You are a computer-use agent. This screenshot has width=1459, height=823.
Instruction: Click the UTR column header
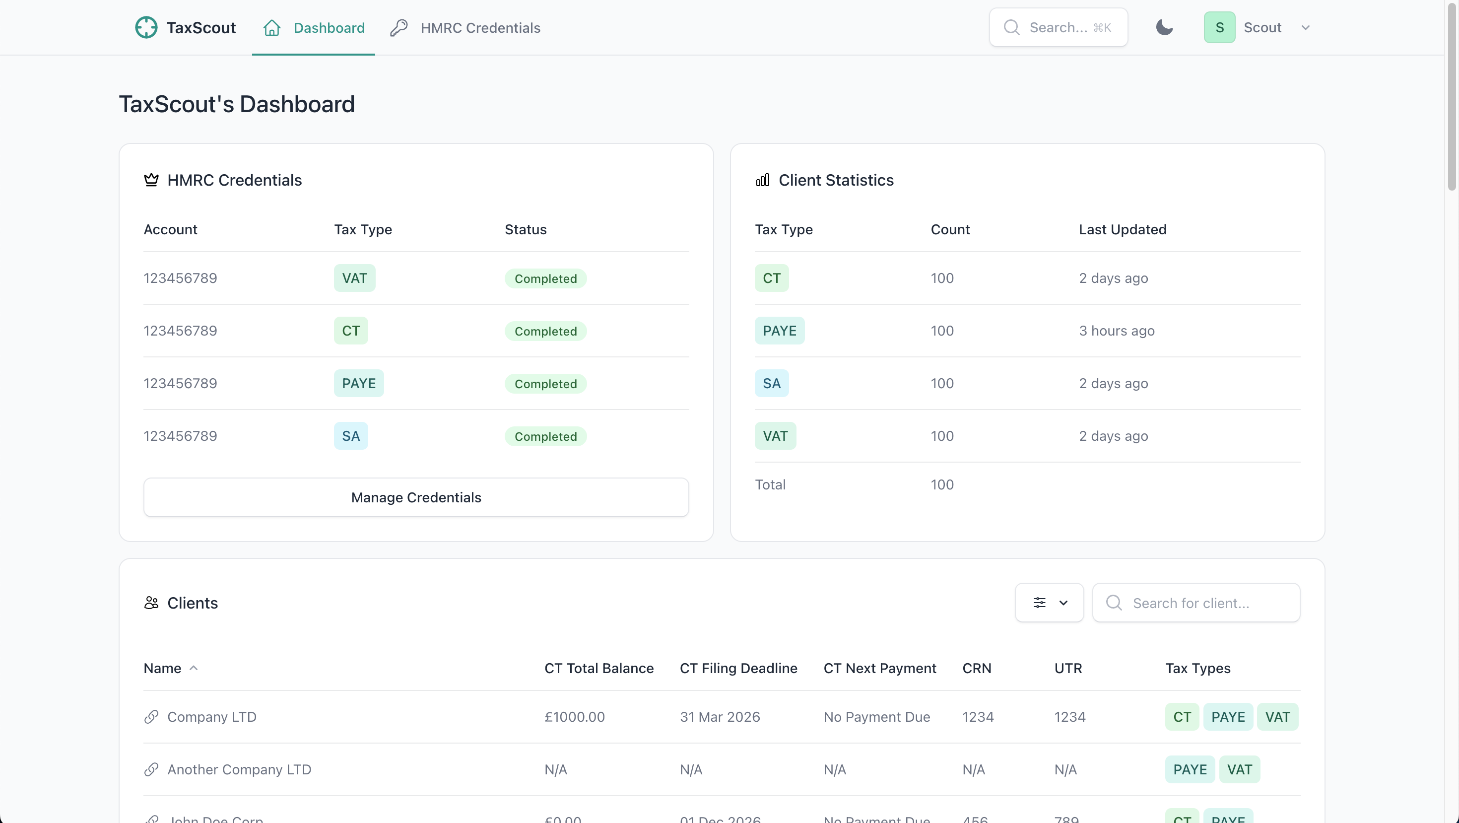(1067, 668)
